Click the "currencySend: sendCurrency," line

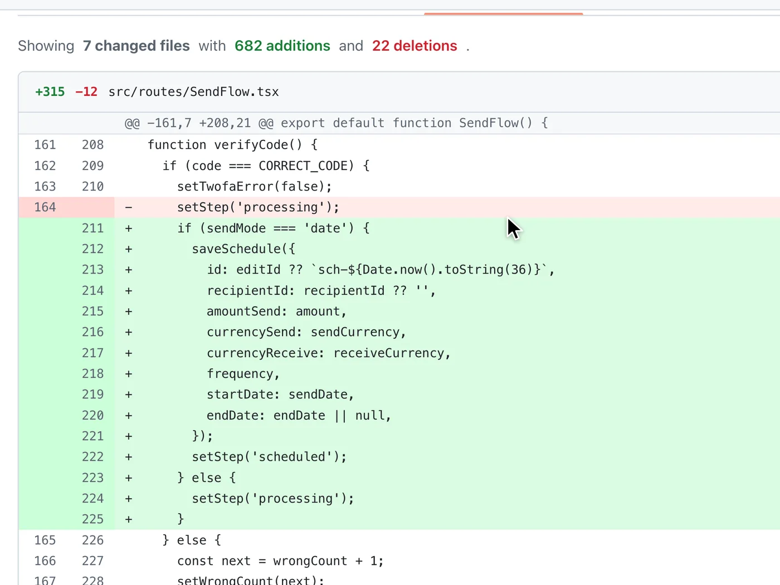tap(306, 332)
